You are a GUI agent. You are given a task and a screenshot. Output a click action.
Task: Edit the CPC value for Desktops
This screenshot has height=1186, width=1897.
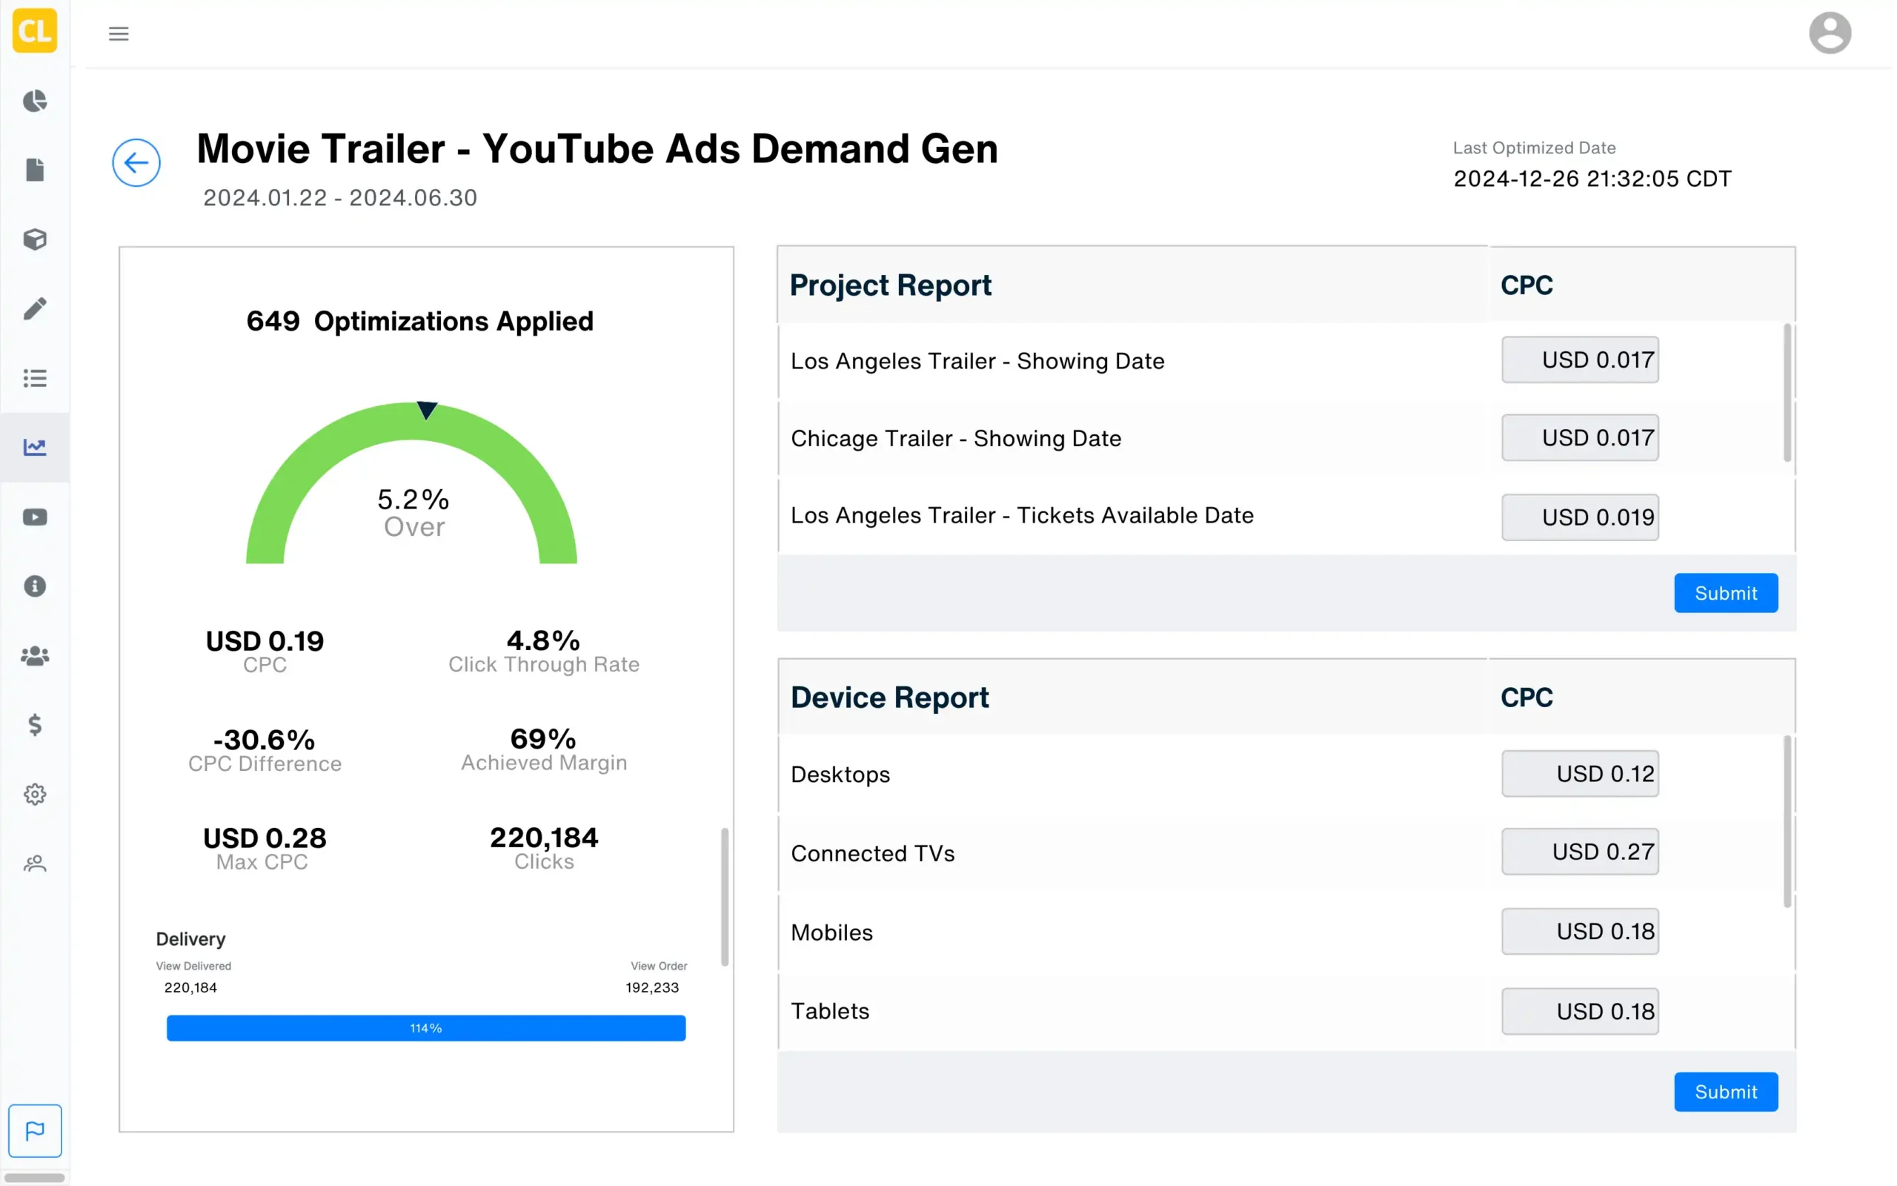coord(1581,773)
